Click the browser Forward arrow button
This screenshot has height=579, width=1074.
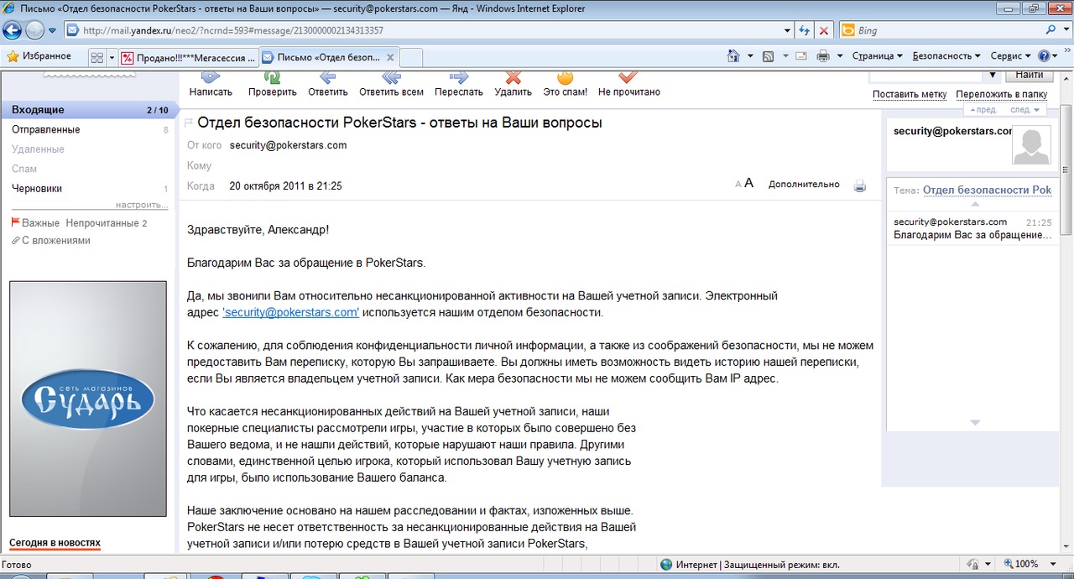[34, 30]
